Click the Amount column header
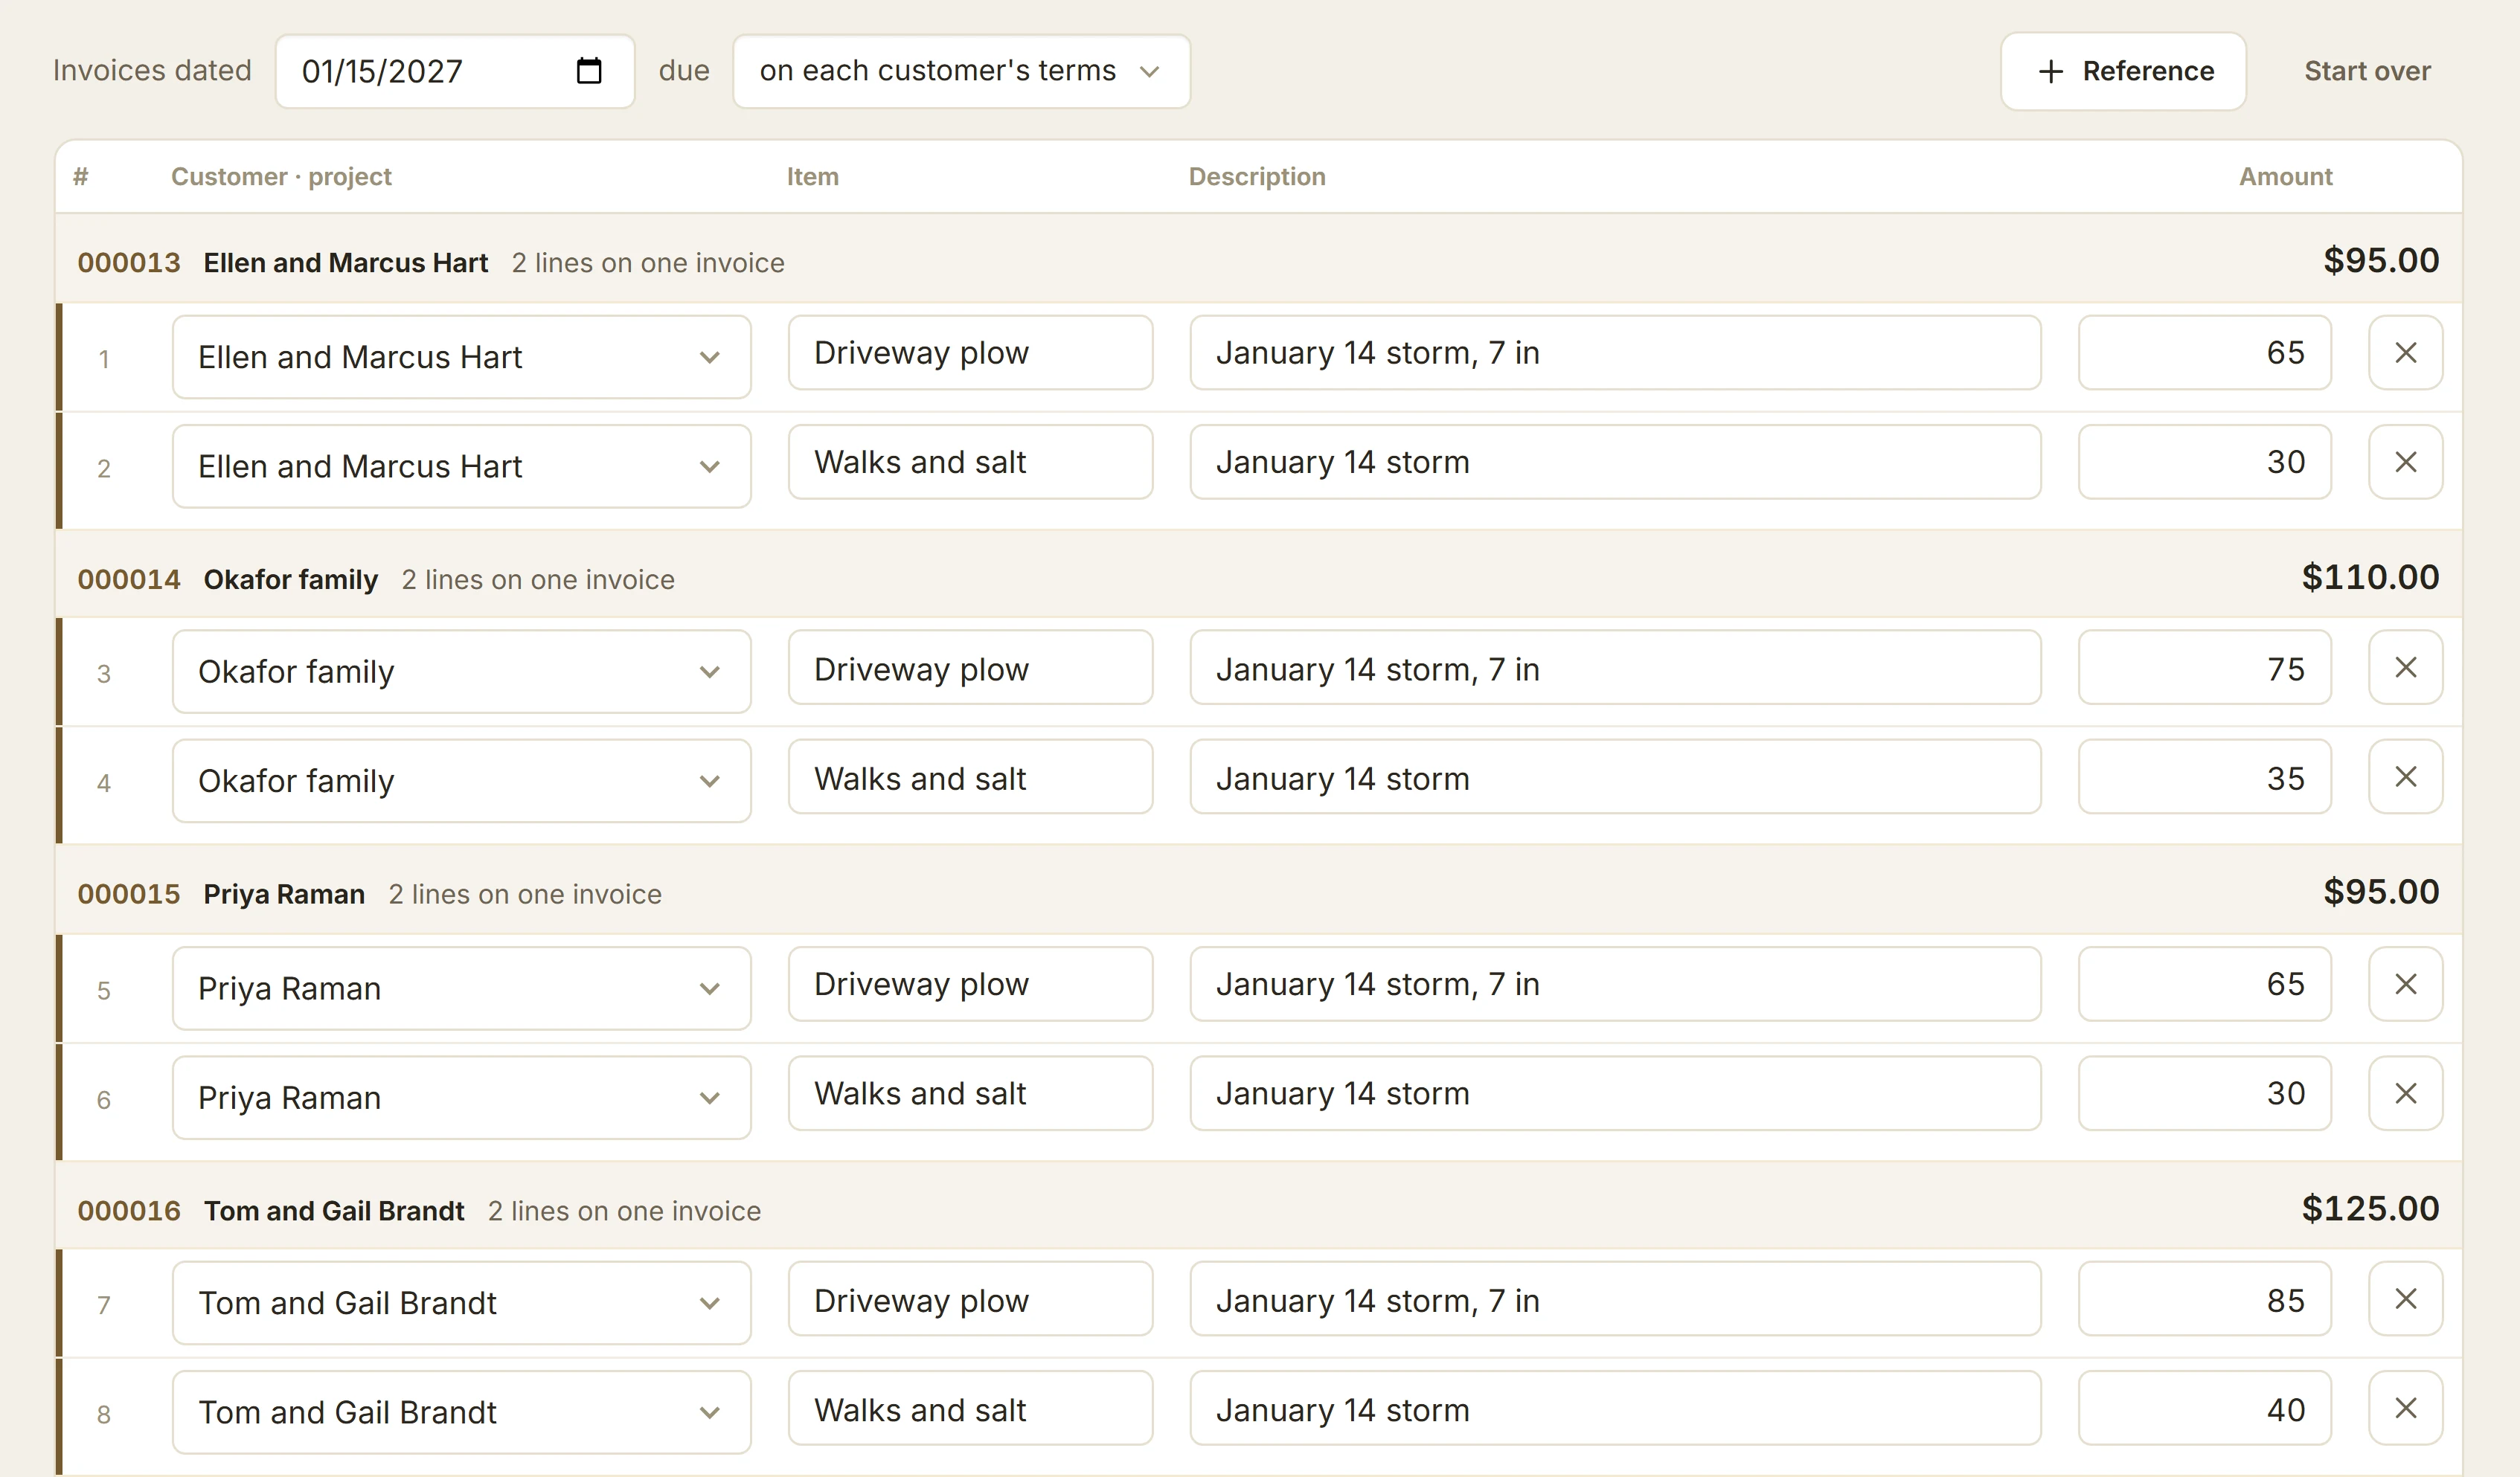The width and height of the screenshot is (2520, 1477). [x=2285, y=177]
